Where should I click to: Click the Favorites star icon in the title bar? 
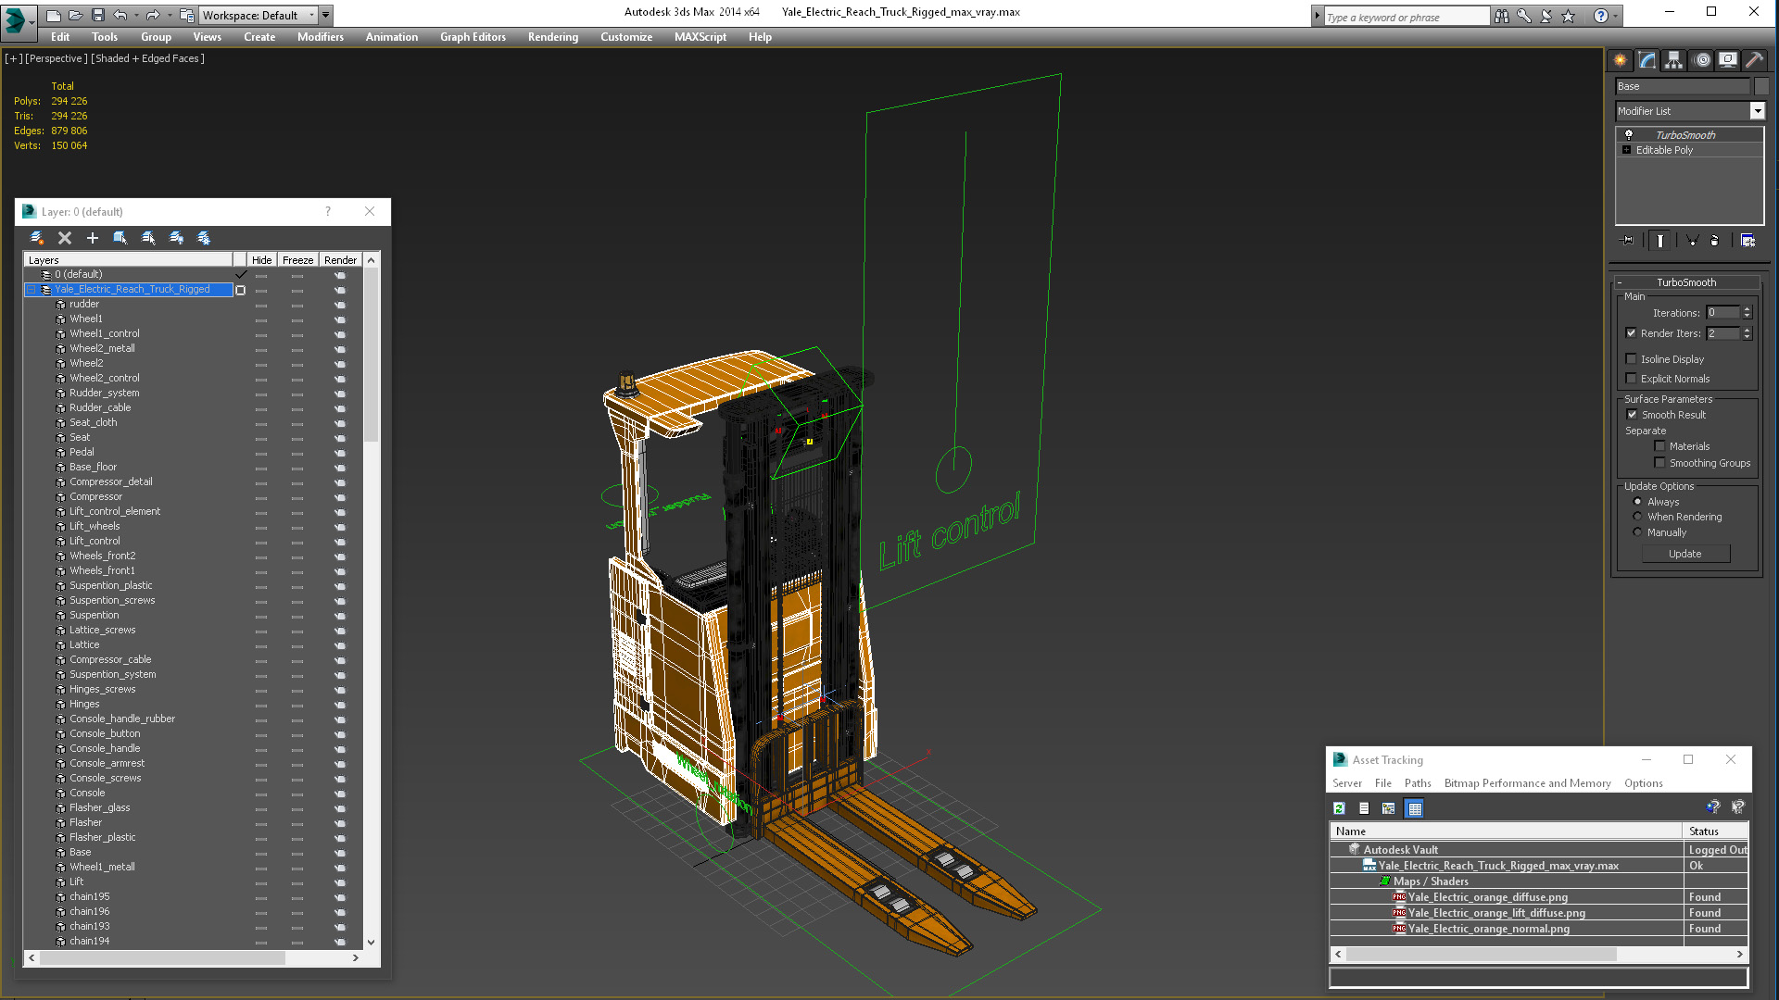pyautogui.click(x=1569, y=16)
